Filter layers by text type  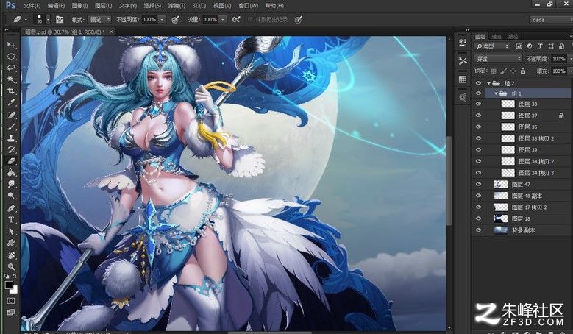point(540,46)
